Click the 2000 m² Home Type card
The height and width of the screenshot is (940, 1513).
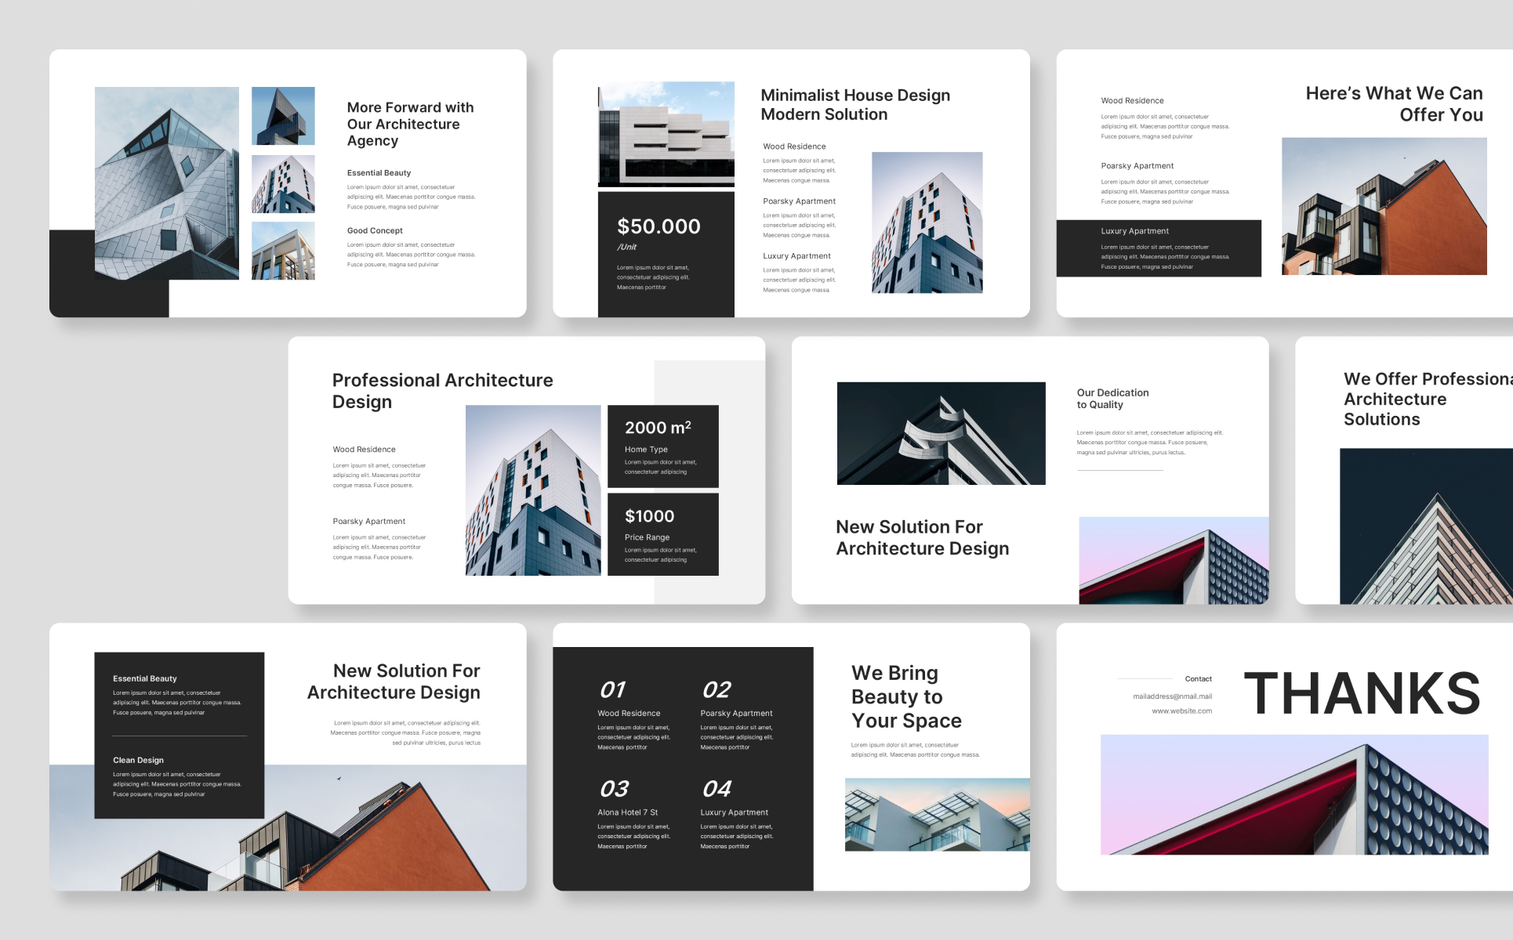[x=662, y=446]
